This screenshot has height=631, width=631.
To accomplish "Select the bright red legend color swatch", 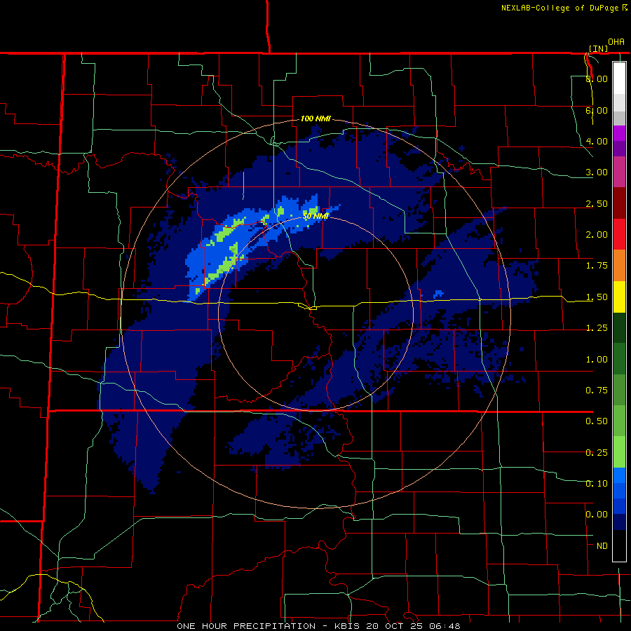I will 619,234.
